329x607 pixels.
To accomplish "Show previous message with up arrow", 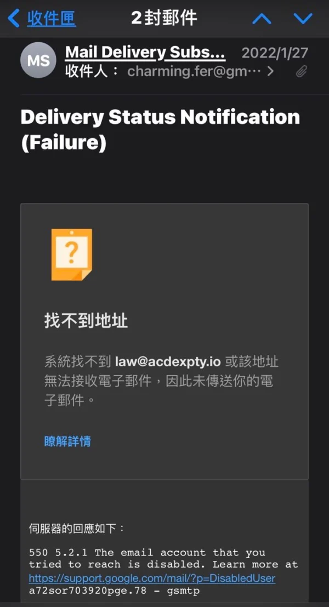I will [262, 18].
